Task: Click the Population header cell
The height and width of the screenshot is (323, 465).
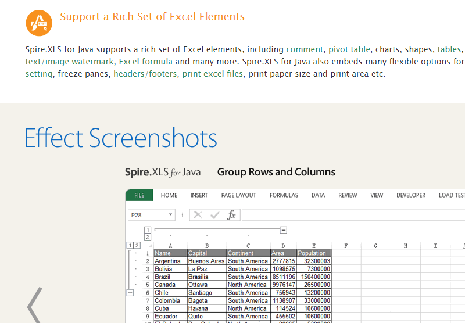Action: pyautogui.click(x=314, y=253)
